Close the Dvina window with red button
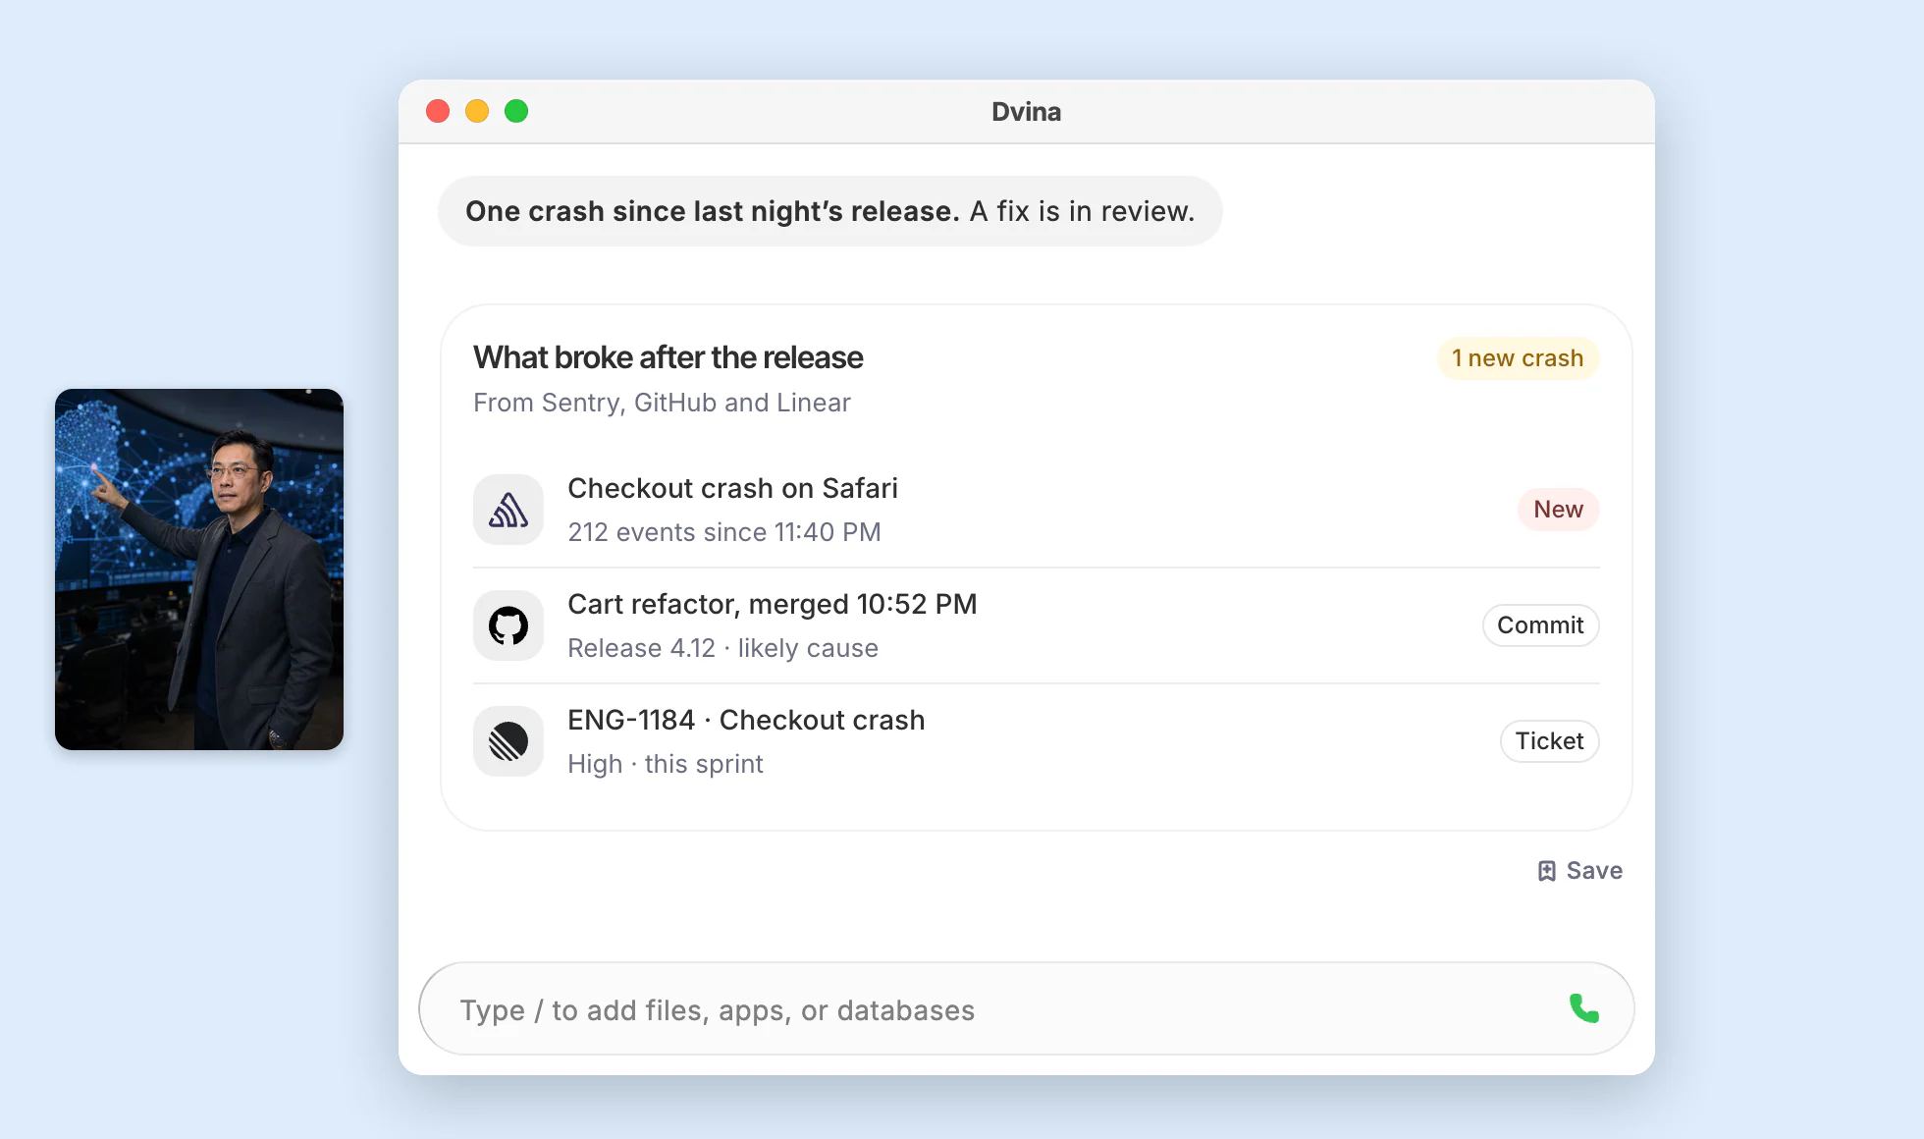The image size is (1924, 1139). (x=438, y=111)
